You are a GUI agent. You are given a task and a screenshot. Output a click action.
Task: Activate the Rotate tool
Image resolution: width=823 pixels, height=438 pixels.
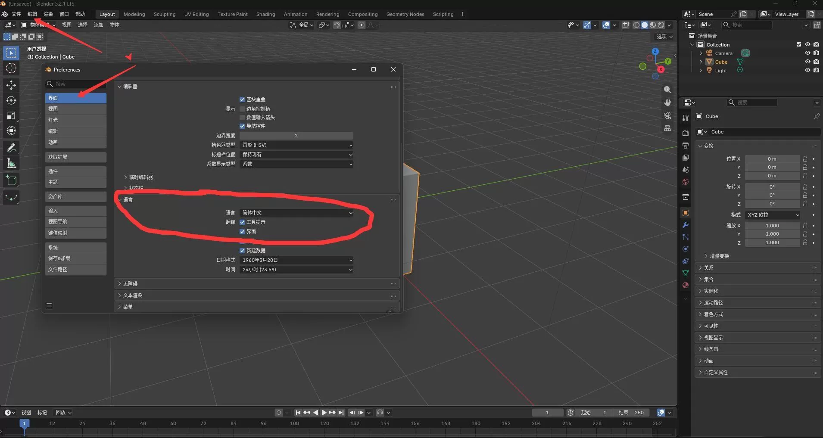point(11,100)
